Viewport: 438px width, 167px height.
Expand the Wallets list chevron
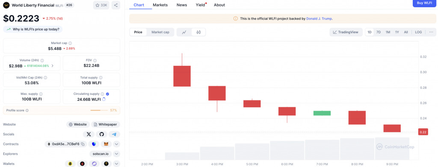click(117, 164)
